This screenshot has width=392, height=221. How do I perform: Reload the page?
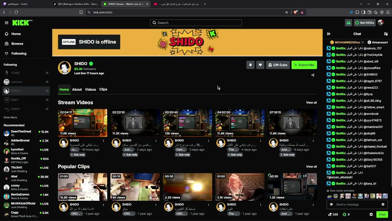[16, 12]
